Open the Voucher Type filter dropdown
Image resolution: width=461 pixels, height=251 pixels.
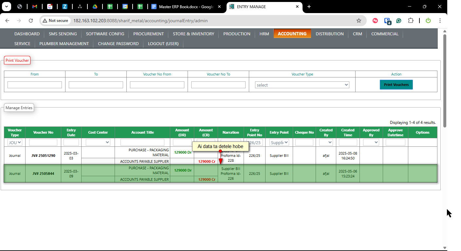[15, 142]
